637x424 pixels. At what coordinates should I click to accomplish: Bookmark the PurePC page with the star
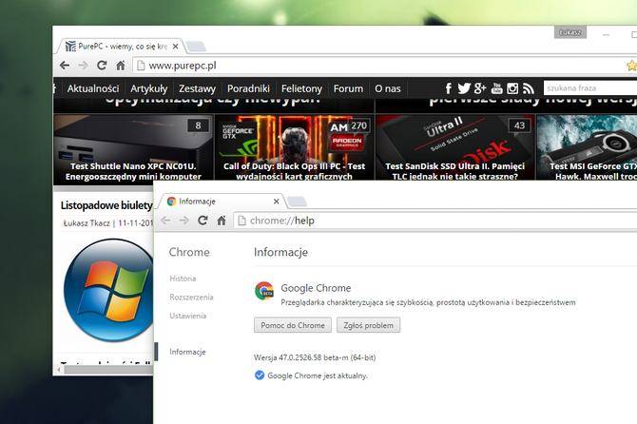coord(631,66)
